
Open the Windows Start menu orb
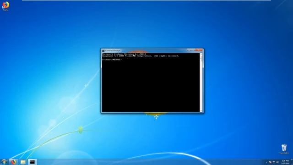[x=4, y=162]
